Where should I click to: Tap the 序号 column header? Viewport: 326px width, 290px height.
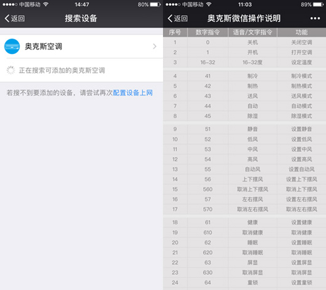pyautogui.click(x=175, y=32)
